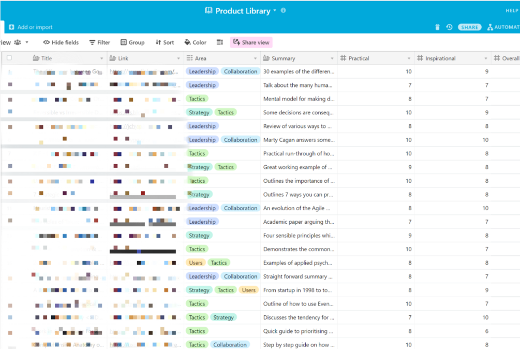Select summary 'Talk about the many huma...'

click(298, 85)
